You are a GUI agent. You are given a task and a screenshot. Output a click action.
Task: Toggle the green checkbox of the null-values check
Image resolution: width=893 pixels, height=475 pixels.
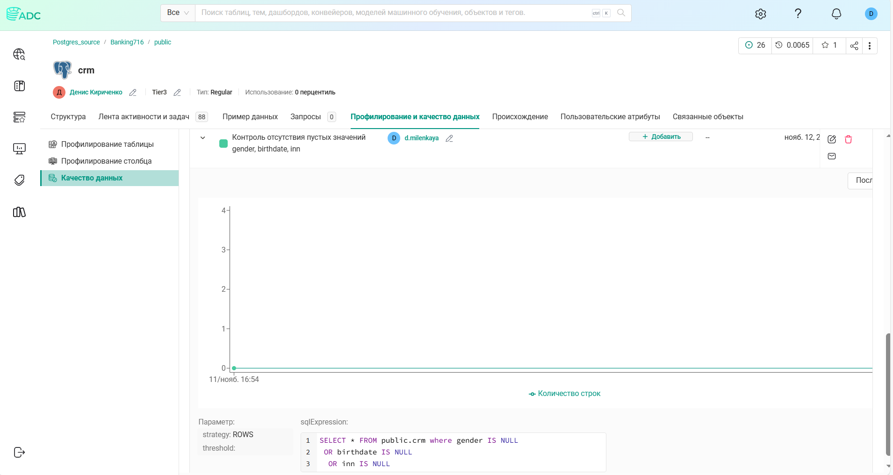(x=223, y=143)
